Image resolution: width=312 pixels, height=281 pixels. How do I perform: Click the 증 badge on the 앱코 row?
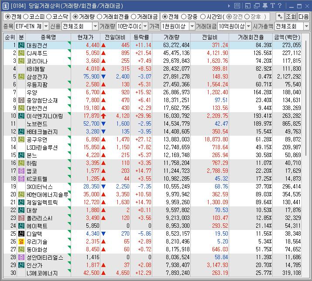21,171
